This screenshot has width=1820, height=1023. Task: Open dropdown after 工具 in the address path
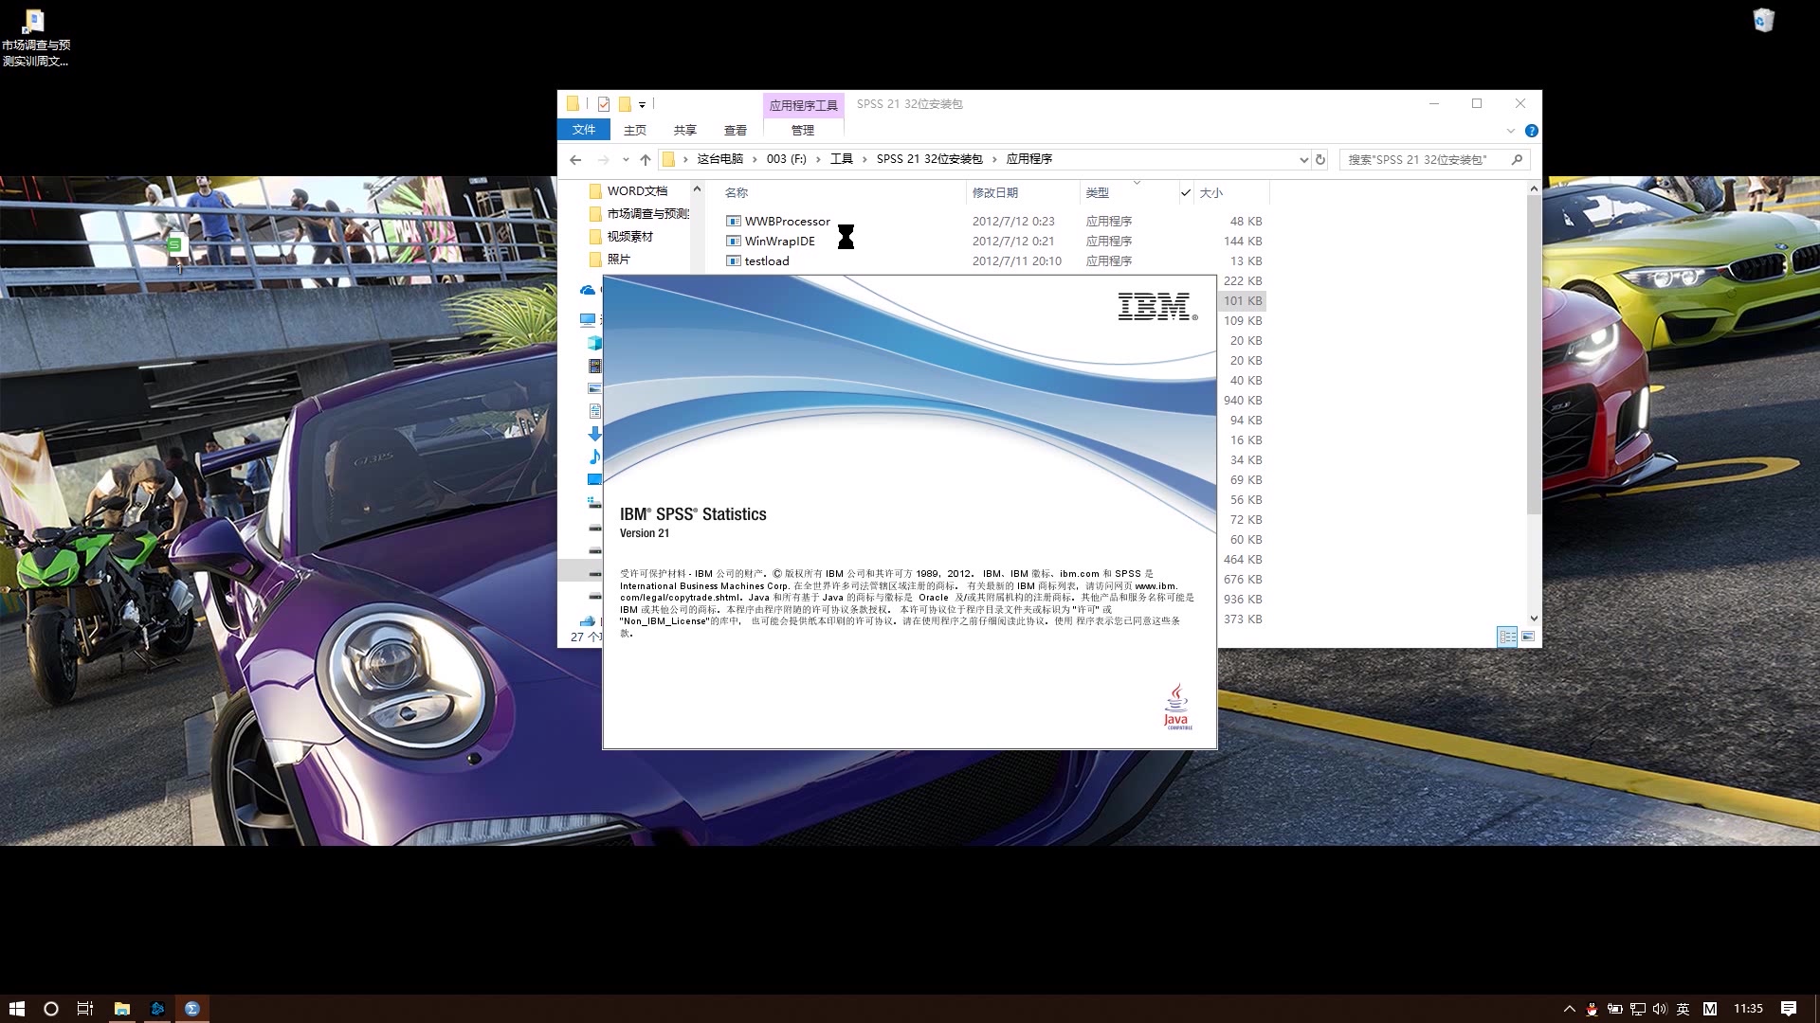[x=864, y=159]
